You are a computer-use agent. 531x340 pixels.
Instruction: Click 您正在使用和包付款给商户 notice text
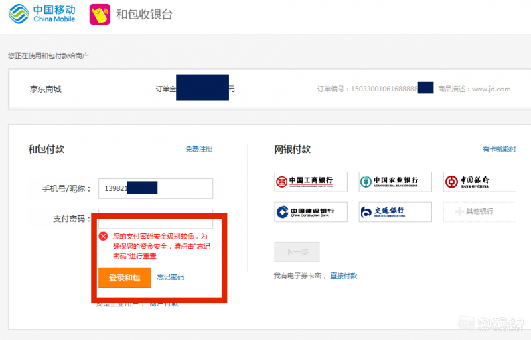point(48,56)
